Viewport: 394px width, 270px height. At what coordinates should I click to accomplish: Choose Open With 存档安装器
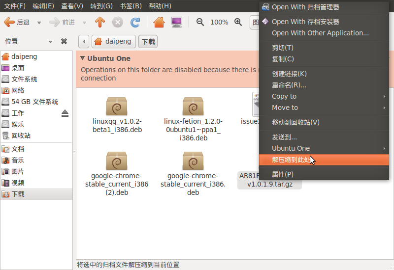[324, 22]
